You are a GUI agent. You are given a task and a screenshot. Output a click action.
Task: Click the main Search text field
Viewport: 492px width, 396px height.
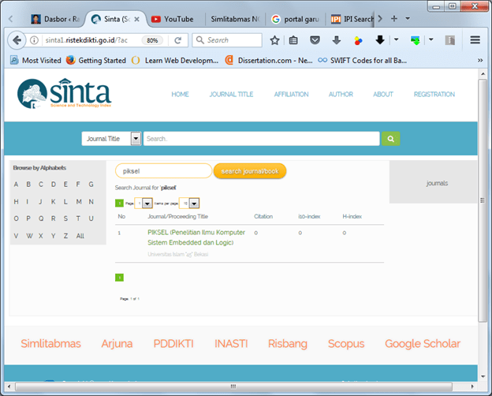[x=261, y=139]
